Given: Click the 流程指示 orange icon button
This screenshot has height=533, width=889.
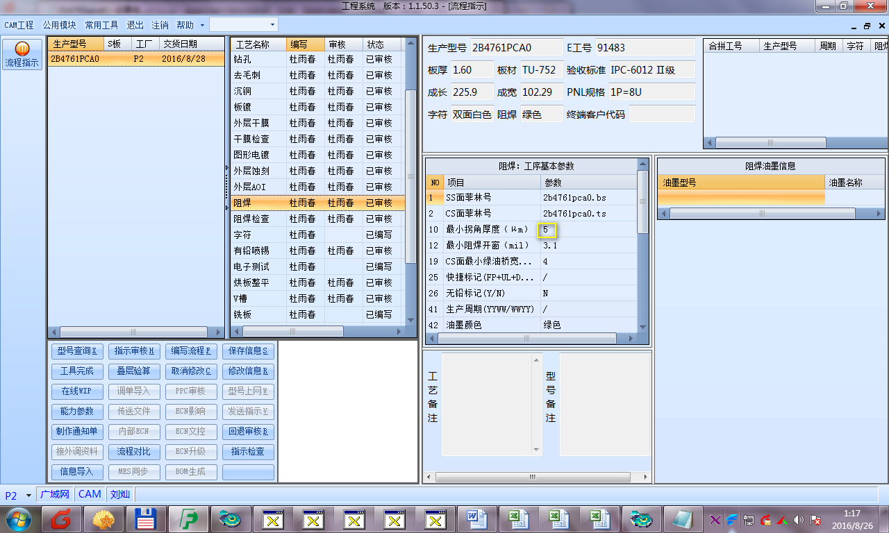Looking at the screenshot, I should click(x=22, y=55).
